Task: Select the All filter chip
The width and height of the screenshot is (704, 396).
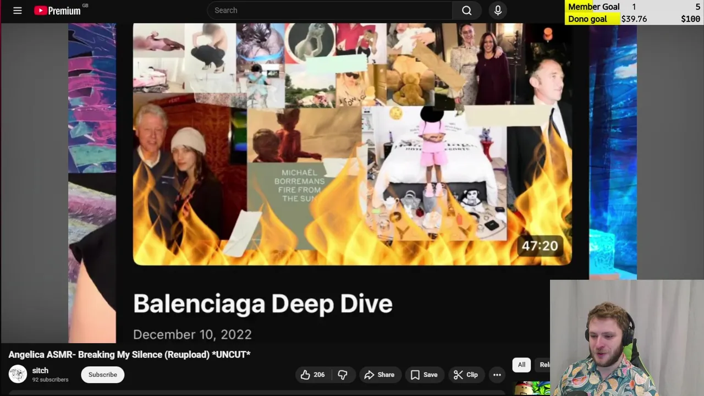Action: (x=521, y=365)
